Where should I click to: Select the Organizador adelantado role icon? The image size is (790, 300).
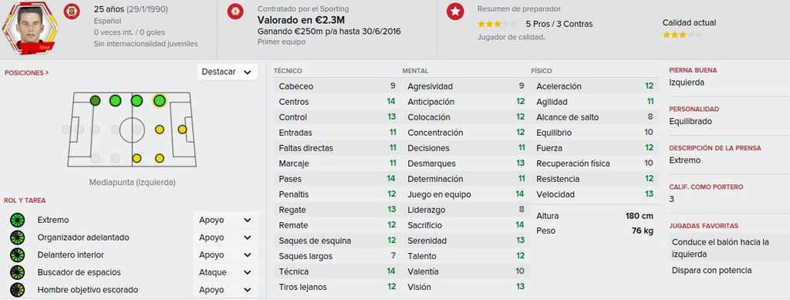(17, 238)
